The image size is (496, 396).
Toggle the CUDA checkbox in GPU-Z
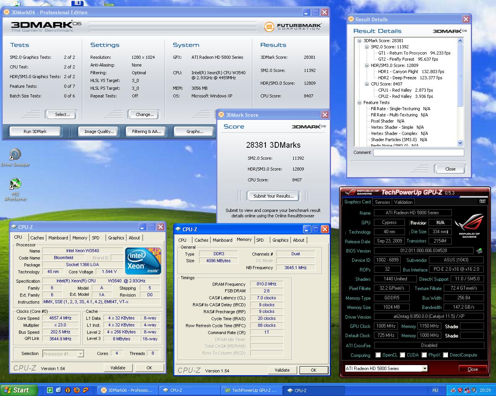pos(403,355)
